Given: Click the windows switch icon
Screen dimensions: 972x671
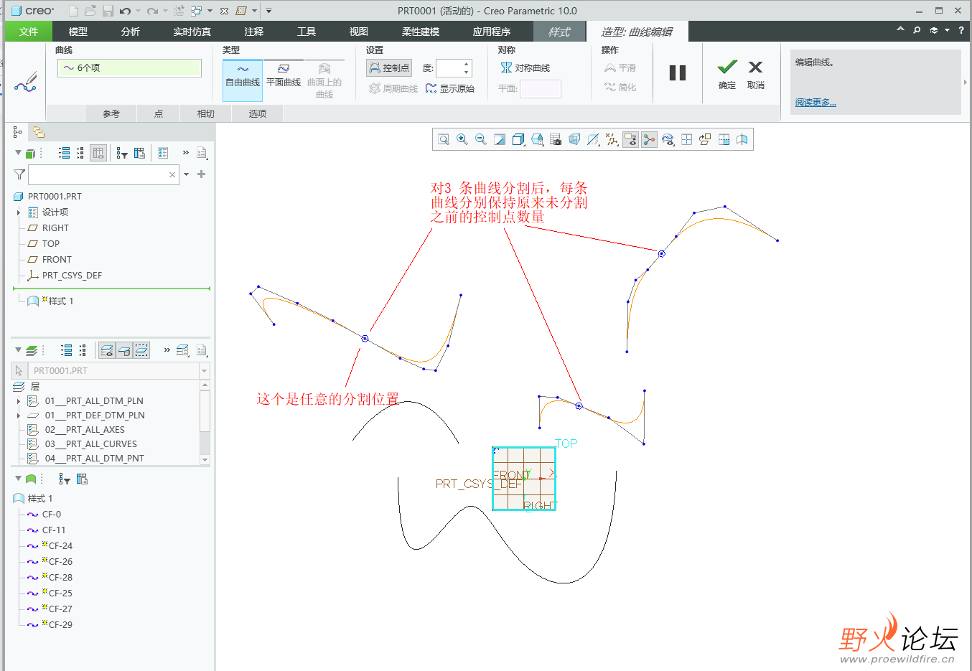Looking at the screenshot, I should click(x=196, y=11).
